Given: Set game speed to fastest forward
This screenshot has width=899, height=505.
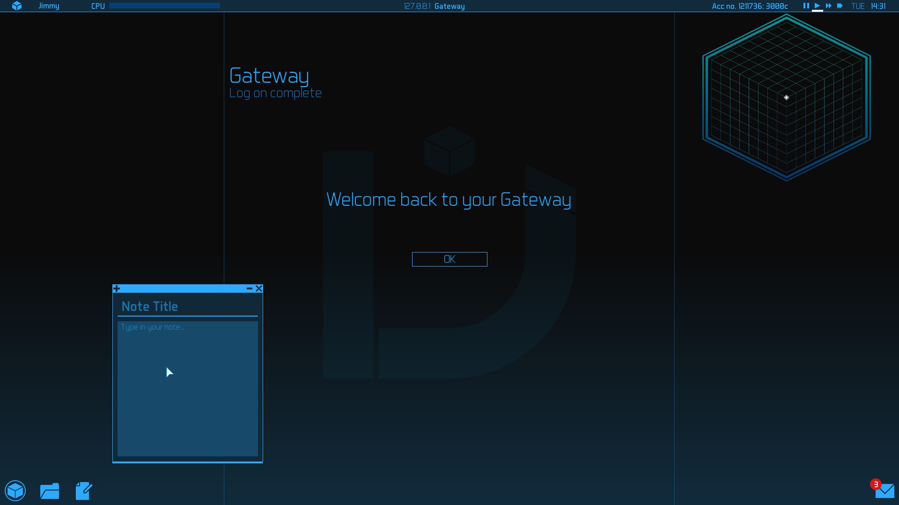Looking at the screenshot, I should tap(840, 6).
